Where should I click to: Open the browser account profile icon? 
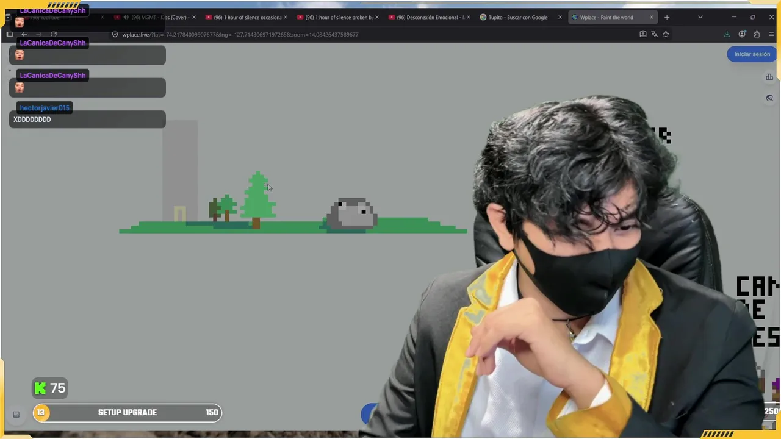[x=742, y=34]
